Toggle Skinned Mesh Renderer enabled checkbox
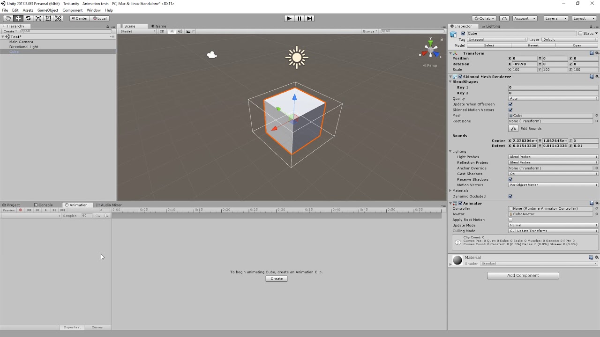The image size is (600, 337). point(460,76)
